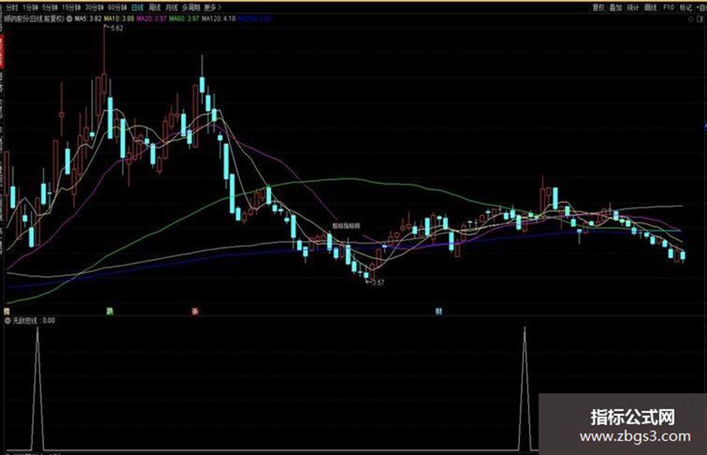Expand the 更多 periods menu
Image resolution: width=707 pixels, height=455 pixels.
[x=212, y=7]
